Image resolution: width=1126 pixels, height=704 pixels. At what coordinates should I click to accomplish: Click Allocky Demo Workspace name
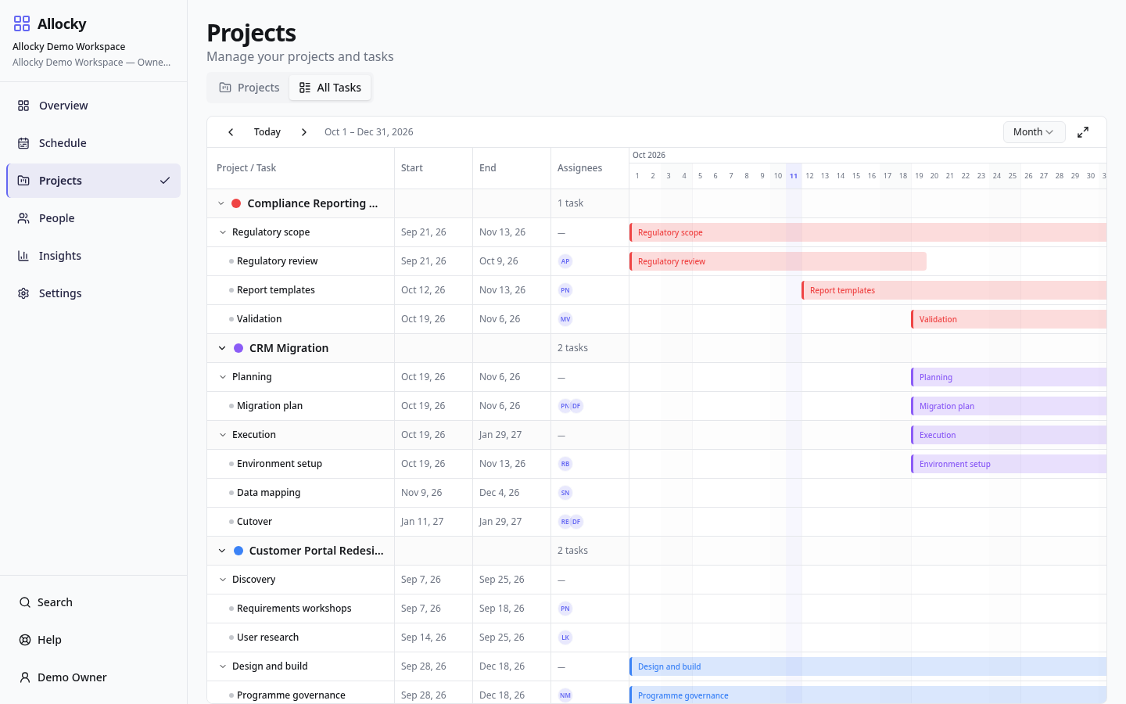click(x=69, y=47)
